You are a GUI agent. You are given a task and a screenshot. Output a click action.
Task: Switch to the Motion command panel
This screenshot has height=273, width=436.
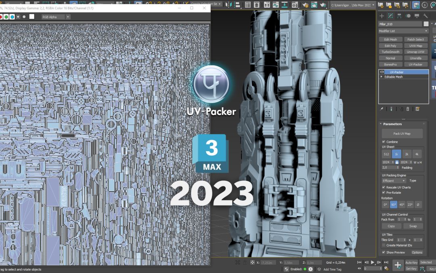(408, 16)
